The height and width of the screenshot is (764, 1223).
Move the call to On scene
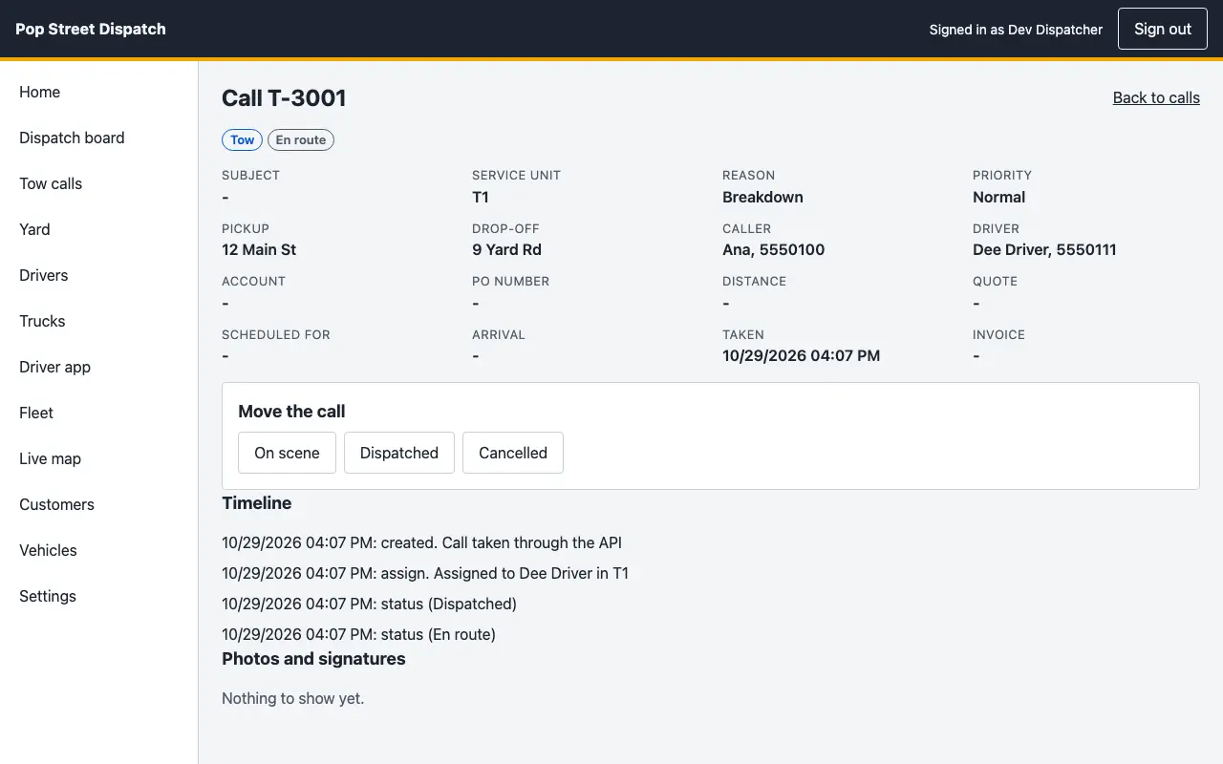click(x=287, y=453)
